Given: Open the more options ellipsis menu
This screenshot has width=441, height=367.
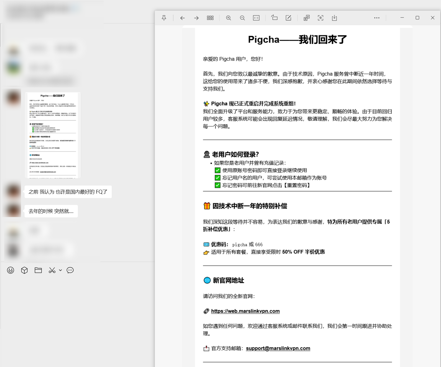Looking at the screenshot, I should click(x=377, y=18).
